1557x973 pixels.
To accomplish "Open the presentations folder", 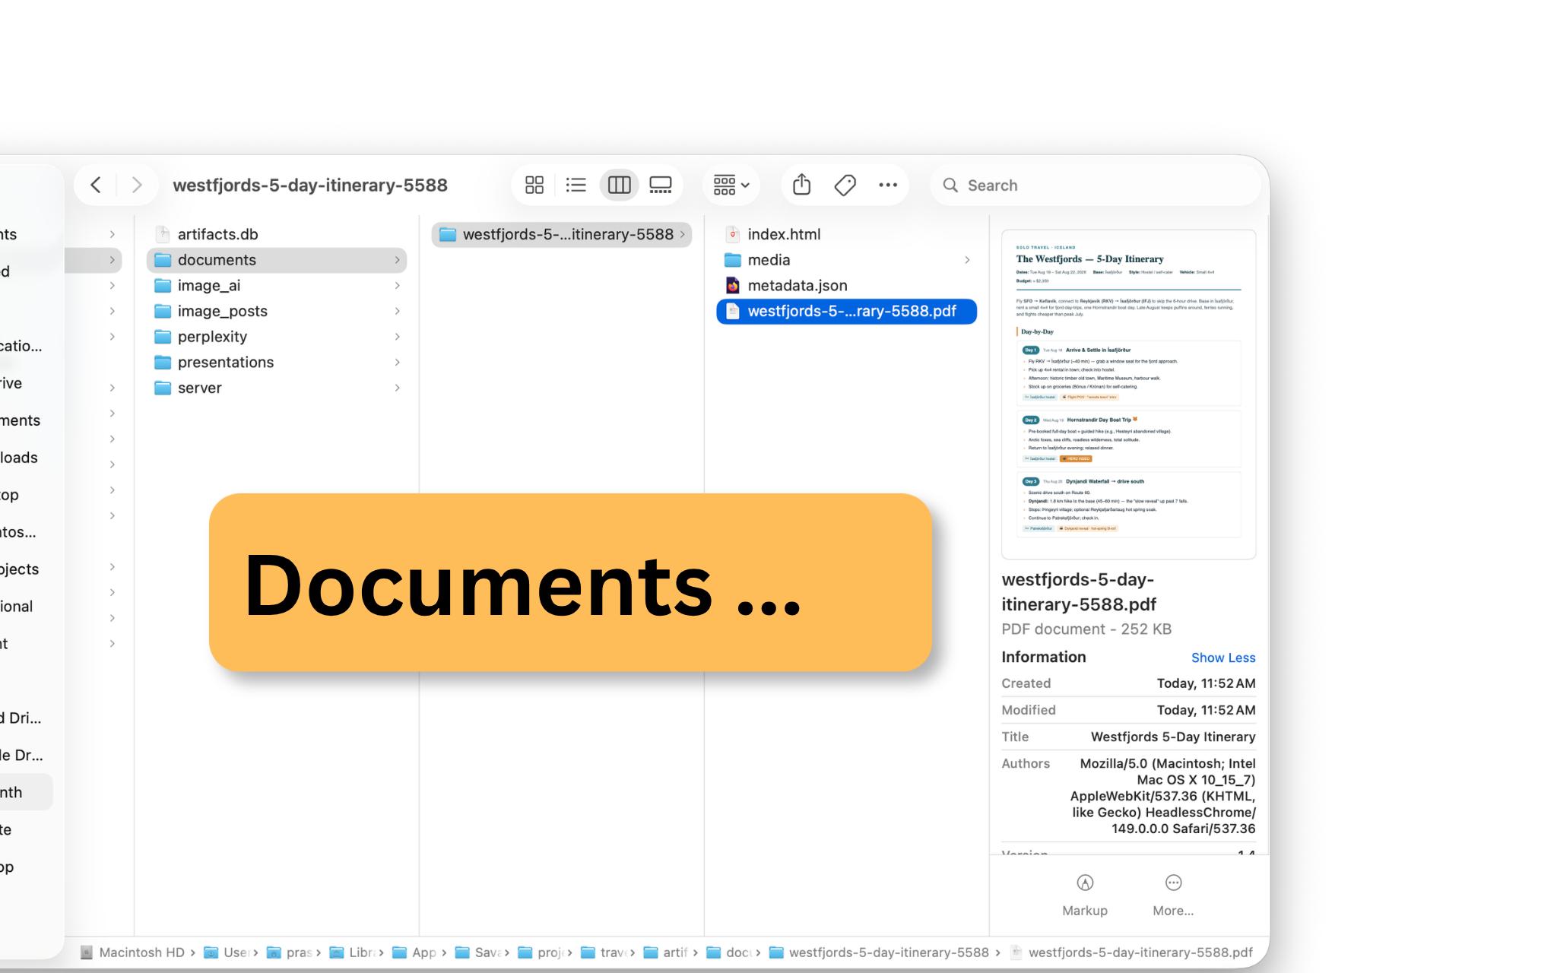I will point(277,363).
